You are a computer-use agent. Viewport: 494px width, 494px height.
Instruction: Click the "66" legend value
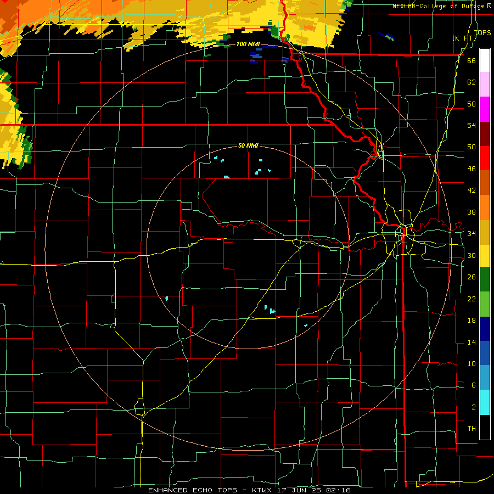tap(471, 61)
